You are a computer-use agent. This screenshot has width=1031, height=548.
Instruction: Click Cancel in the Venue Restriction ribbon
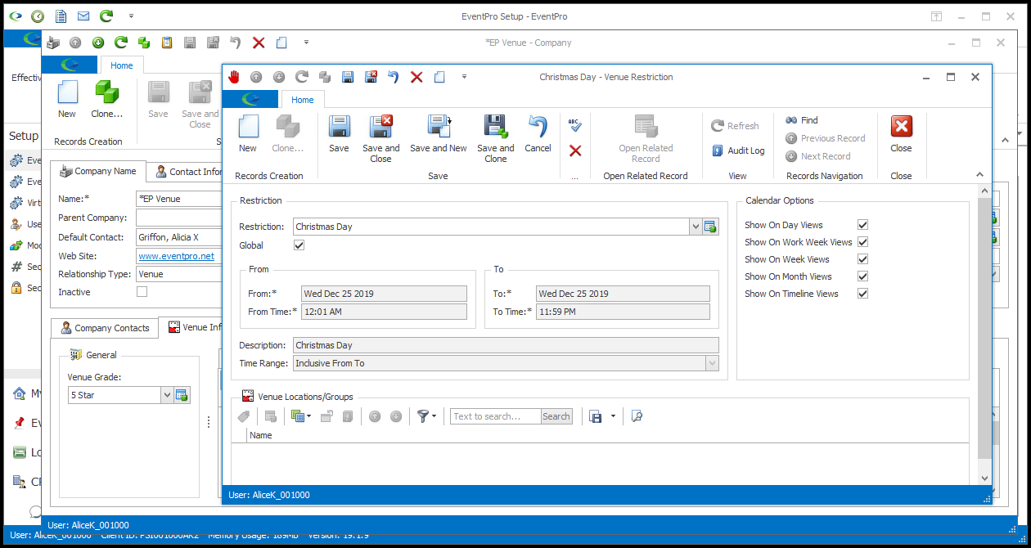click(x=538, y=133)
